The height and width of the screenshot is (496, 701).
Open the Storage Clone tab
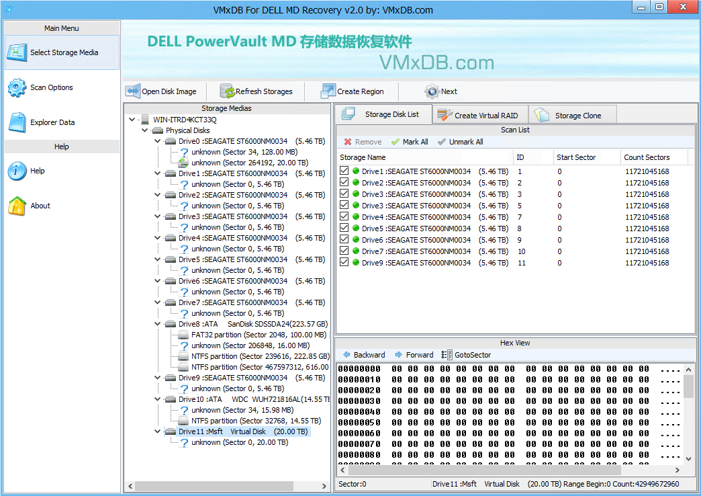573,115
